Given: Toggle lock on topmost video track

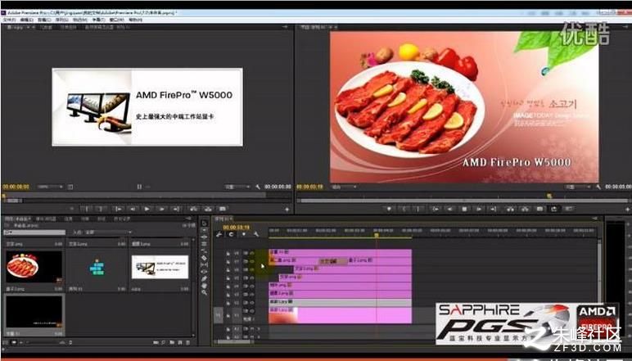Looking at the screenshot, I should pyautogui.click(x=228, y=253).
